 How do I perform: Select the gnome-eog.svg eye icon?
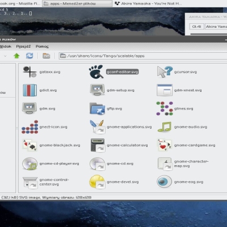coord(164,182)
